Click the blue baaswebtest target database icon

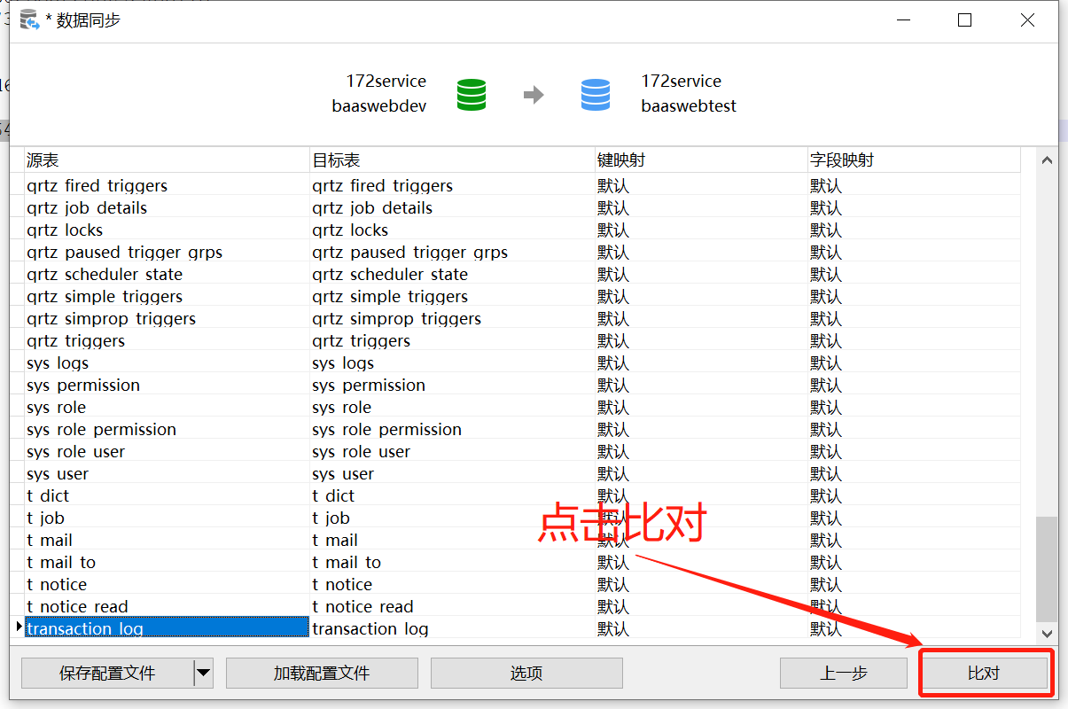[x=595, y=95]
